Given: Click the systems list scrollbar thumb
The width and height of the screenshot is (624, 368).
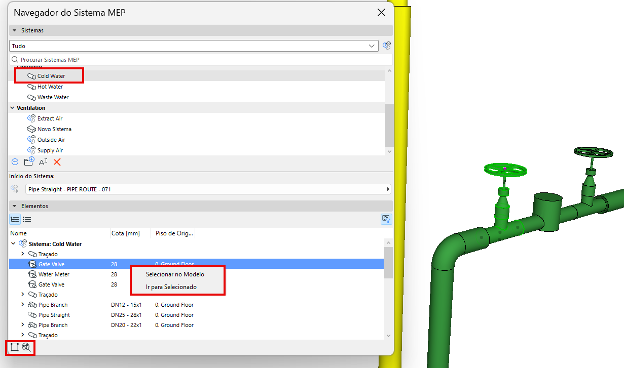Looking at the screenshot, I should click(x=389, y=125).
